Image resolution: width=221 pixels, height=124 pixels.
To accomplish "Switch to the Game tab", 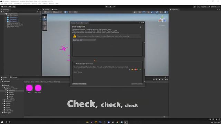I will [55, 10].
